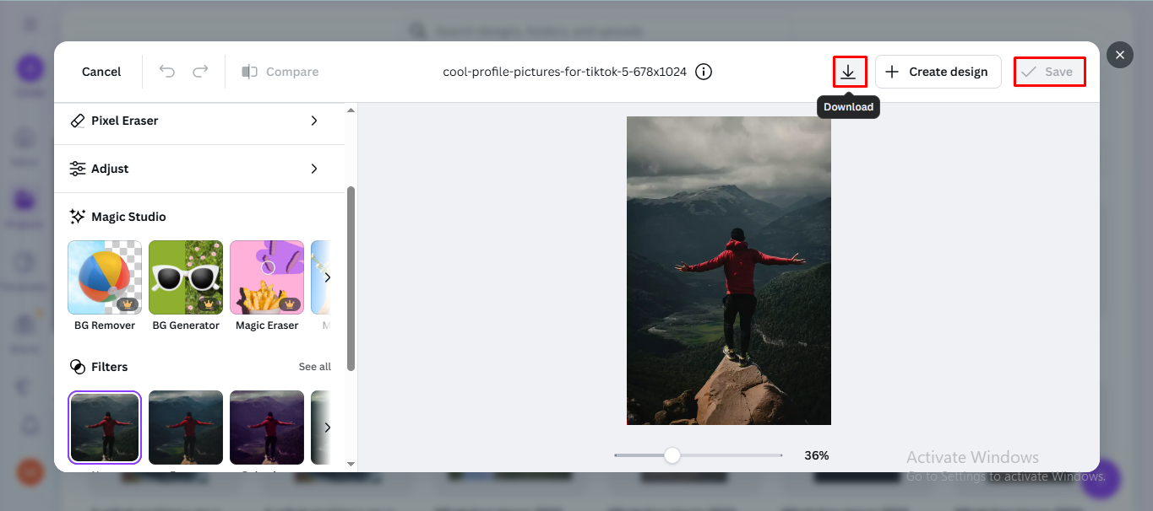This screenshot has height=511, width=1153.
Task: Cancel the image editing
Action: (x=101, y=72)
